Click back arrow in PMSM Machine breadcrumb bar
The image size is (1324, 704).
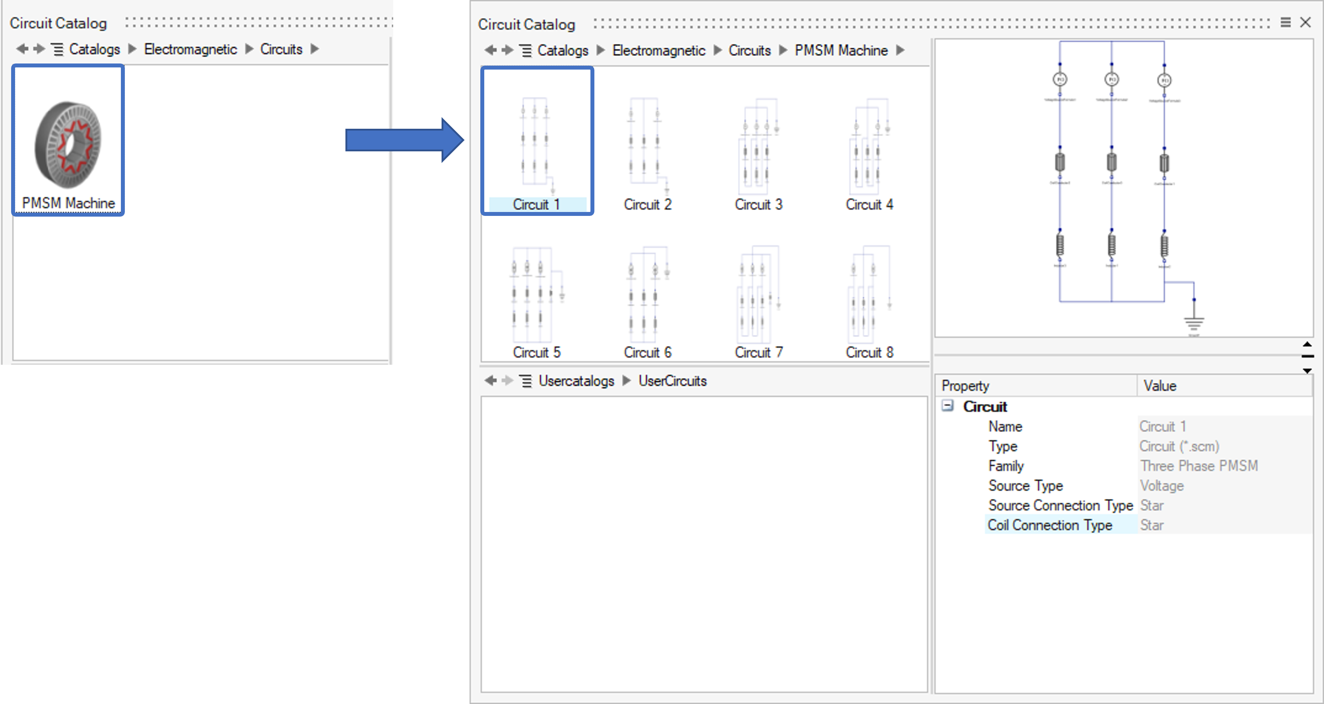click(490, 50)
